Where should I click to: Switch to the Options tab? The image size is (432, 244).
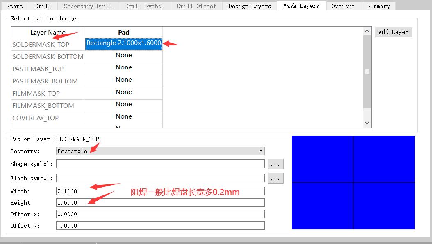tap(343, 6)
